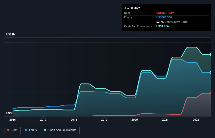Toggle the Cash And Equivalents legend button
215x138 pixels.
coord(60,130)
